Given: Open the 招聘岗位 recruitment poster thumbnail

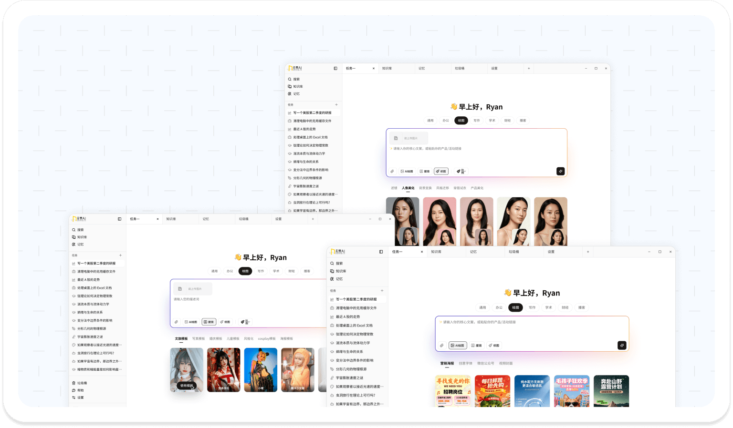Looking at the screenshot, I should tap(453, 390).
